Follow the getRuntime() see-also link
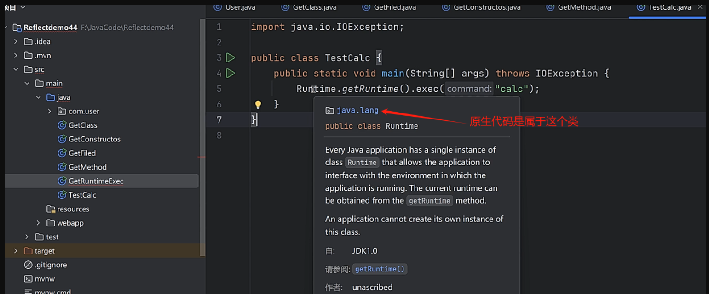Image resolution: width=709 pixels, height=294 pixels. pyautogui.click(x=380, y=269)
